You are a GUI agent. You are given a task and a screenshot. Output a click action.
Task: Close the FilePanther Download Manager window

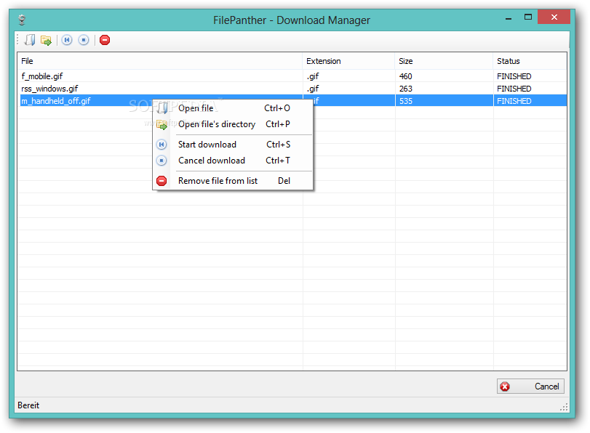click(554, 17)
